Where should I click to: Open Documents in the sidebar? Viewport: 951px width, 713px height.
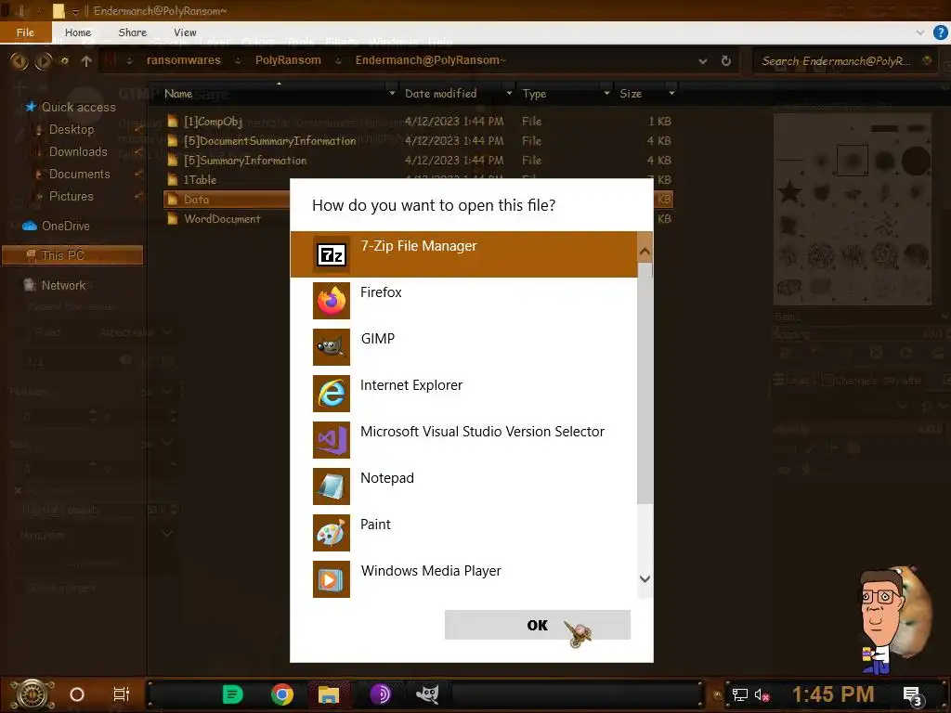pyautogui.click(x=80, y=174)
